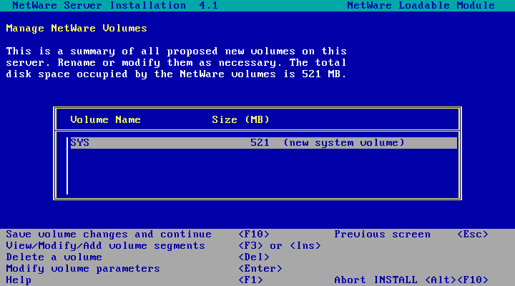Screen dimensions: 515x286
Task: Click the <Del> key hint
Action: coord(254,257)
